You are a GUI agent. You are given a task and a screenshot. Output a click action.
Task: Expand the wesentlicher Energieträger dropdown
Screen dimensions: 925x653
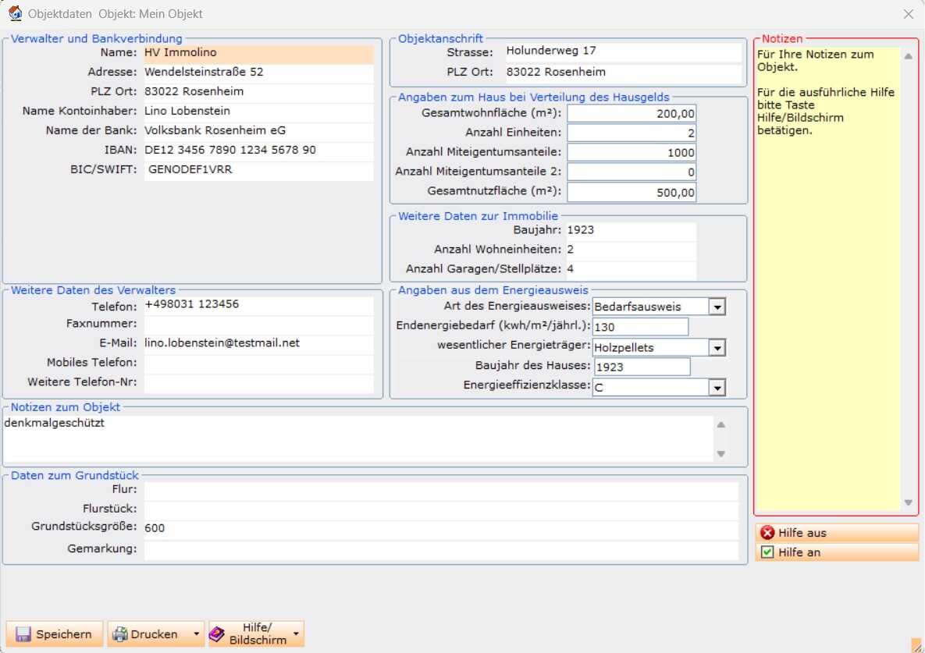(717, 348)
